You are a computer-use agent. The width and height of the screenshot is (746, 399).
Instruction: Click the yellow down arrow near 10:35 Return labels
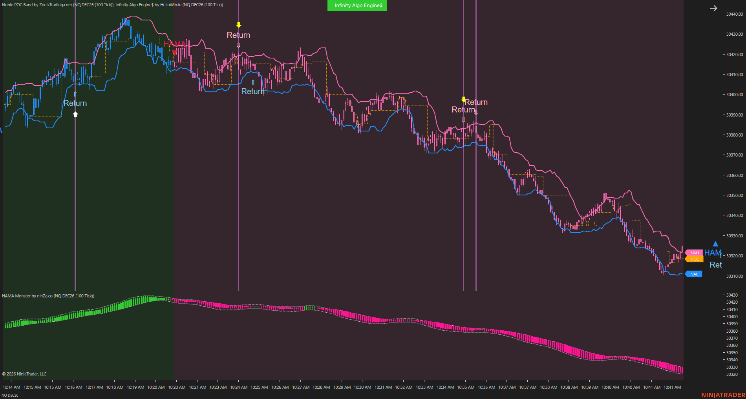coord(464,99)
